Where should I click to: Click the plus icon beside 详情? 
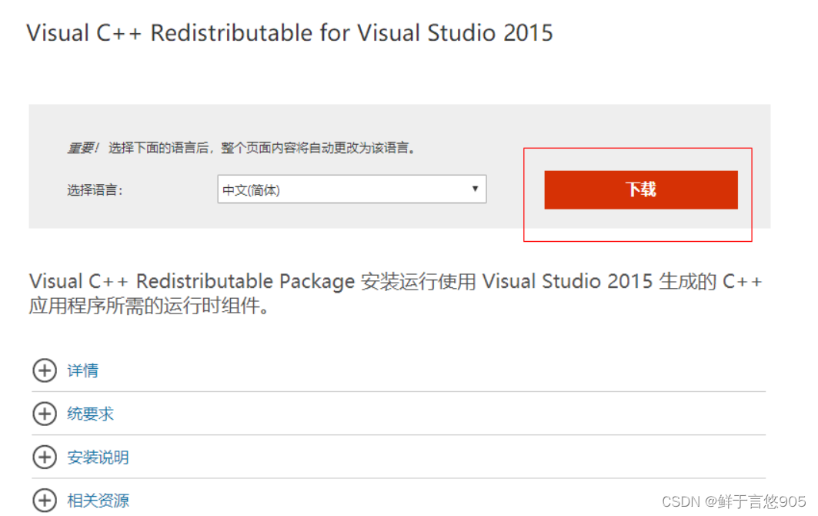coord(45,370)
